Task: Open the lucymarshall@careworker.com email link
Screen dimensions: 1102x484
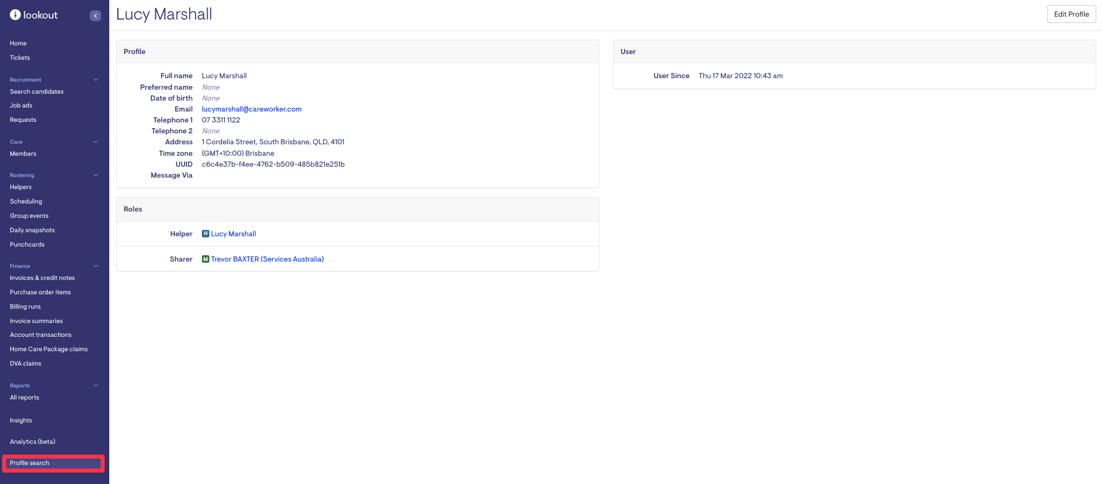Action: point(251,109)
